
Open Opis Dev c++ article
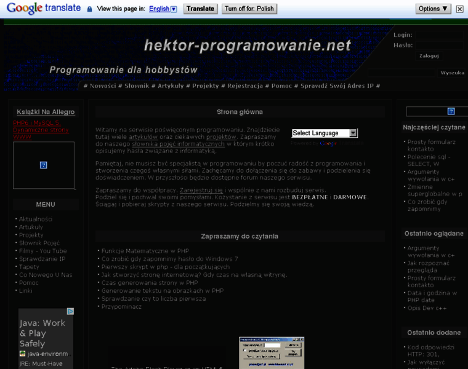427,308
